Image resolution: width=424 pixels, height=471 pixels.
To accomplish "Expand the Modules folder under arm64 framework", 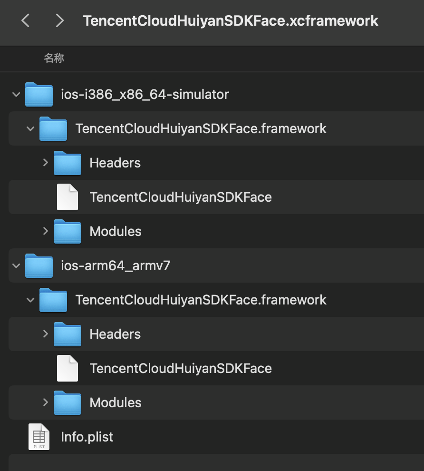I will click(45, 402).
